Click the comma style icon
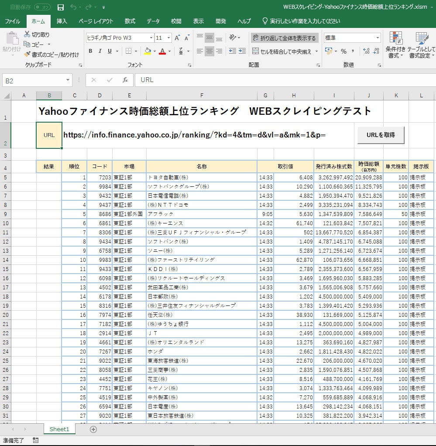The width and height of the screenshot is (436, 446). tap(353, 51)
